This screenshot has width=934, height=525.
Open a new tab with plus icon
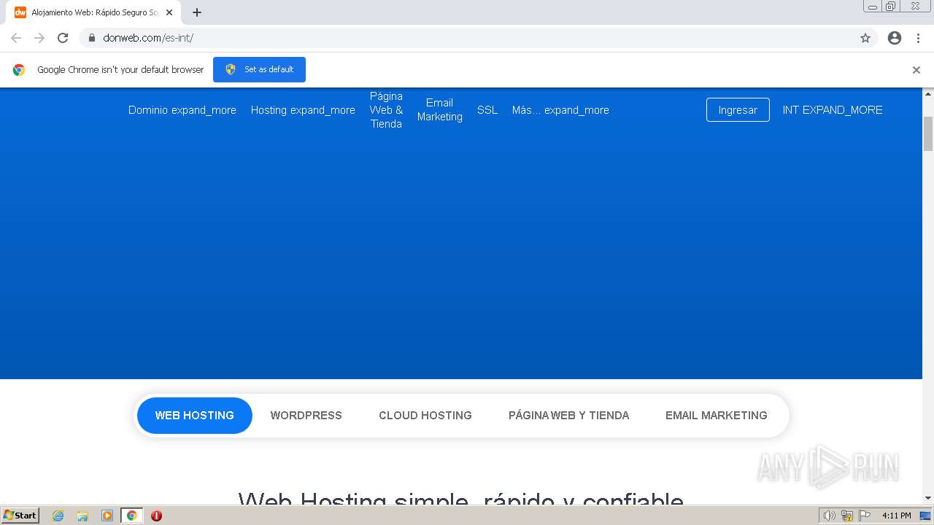197,12
